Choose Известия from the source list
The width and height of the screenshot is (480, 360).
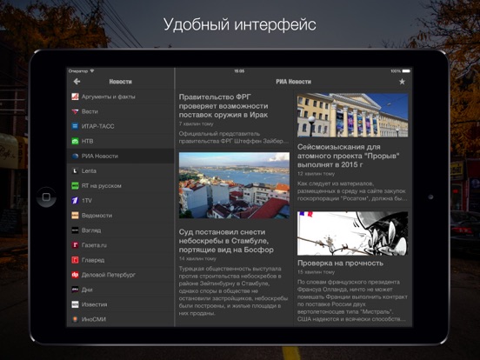(x=121, y=304)
